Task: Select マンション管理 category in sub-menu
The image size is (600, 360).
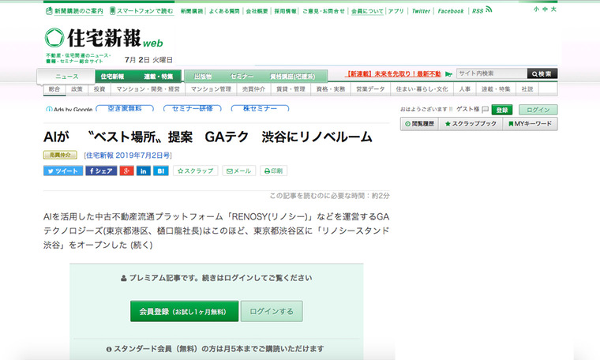Action: (211, 89)
